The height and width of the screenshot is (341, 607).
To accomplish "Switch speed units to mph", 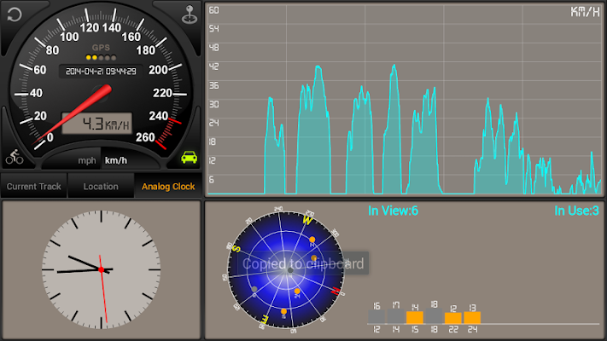I will click(87, 160).
